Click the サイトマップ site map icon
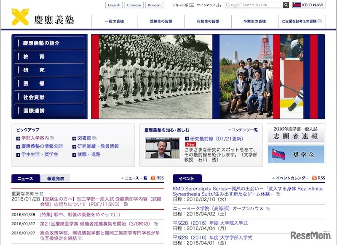This screenshot has height=245, width=337. coord(219,6)
